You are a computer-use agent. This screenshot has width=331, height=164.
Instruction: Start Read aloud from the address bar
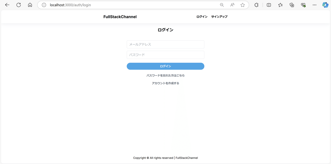(x=232, y=5)
